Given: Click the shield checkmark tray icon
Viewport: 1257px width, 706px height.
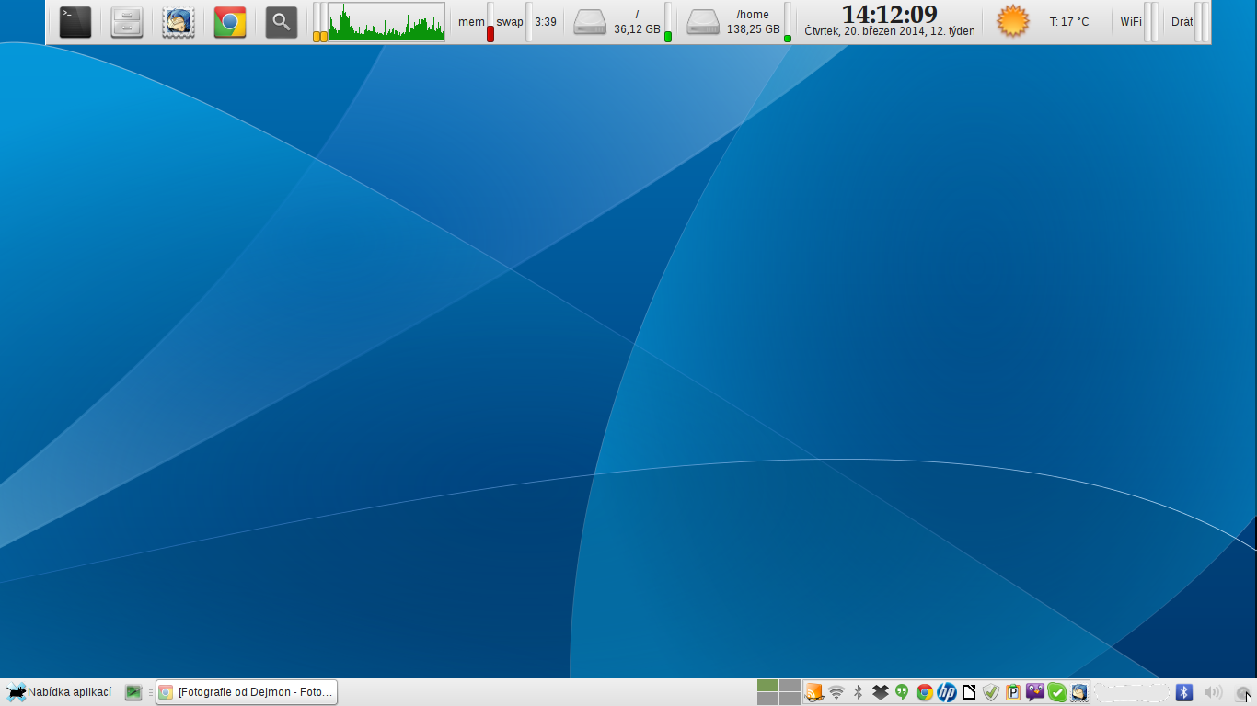Looking at the screenshot, I should (x=991, y=692).
